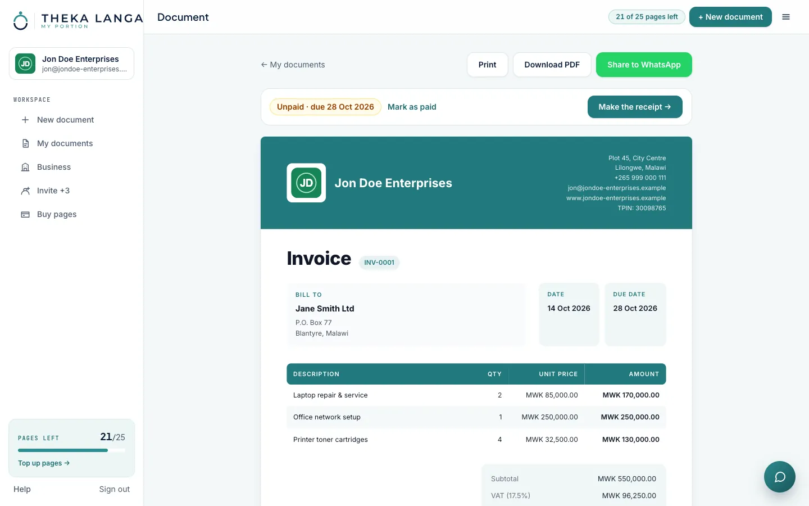Screen dimensions: 809x506
Task: Click Mark as paid
Action: pyautogui.click(x=412, y=107)
